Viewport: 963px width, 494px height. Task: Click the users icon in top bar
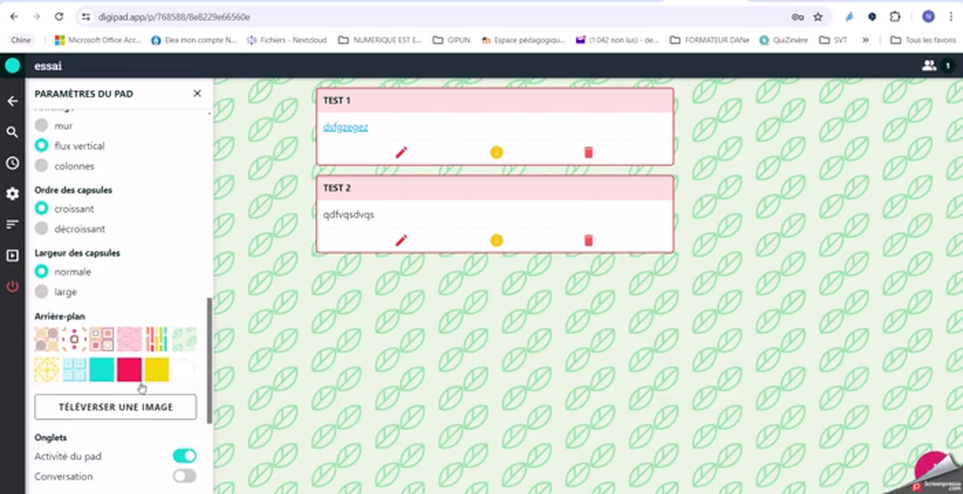pos(929,66)
